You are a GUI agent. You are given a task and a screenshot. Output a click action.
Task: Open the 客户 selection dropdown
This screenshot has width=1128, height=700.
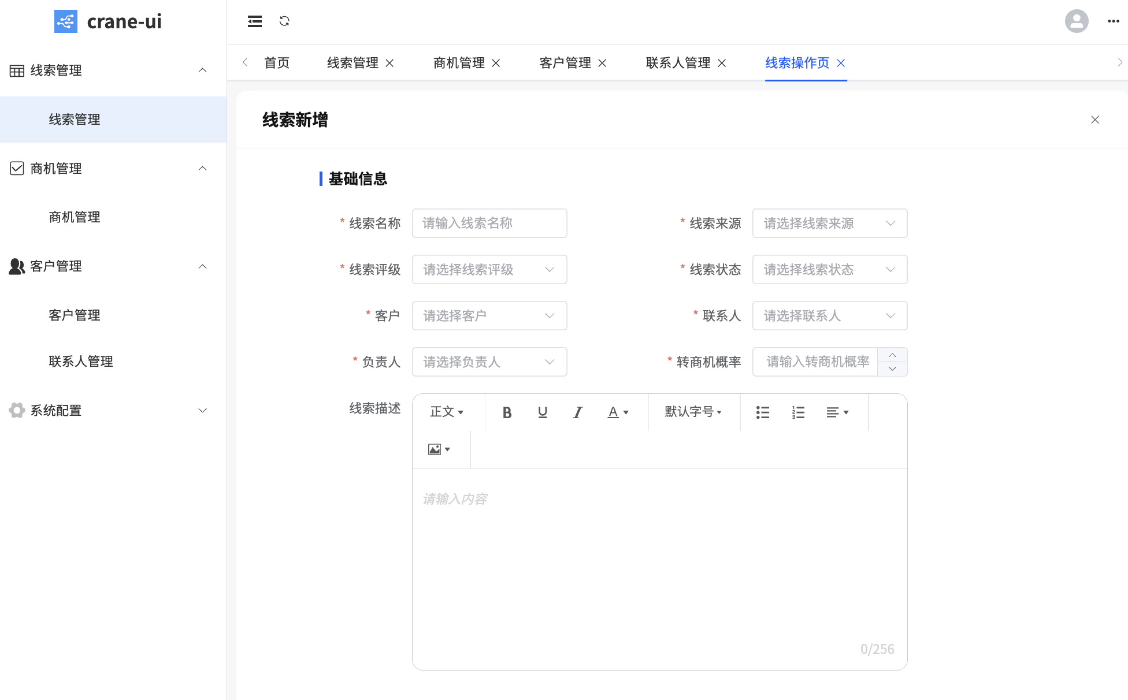489,316
